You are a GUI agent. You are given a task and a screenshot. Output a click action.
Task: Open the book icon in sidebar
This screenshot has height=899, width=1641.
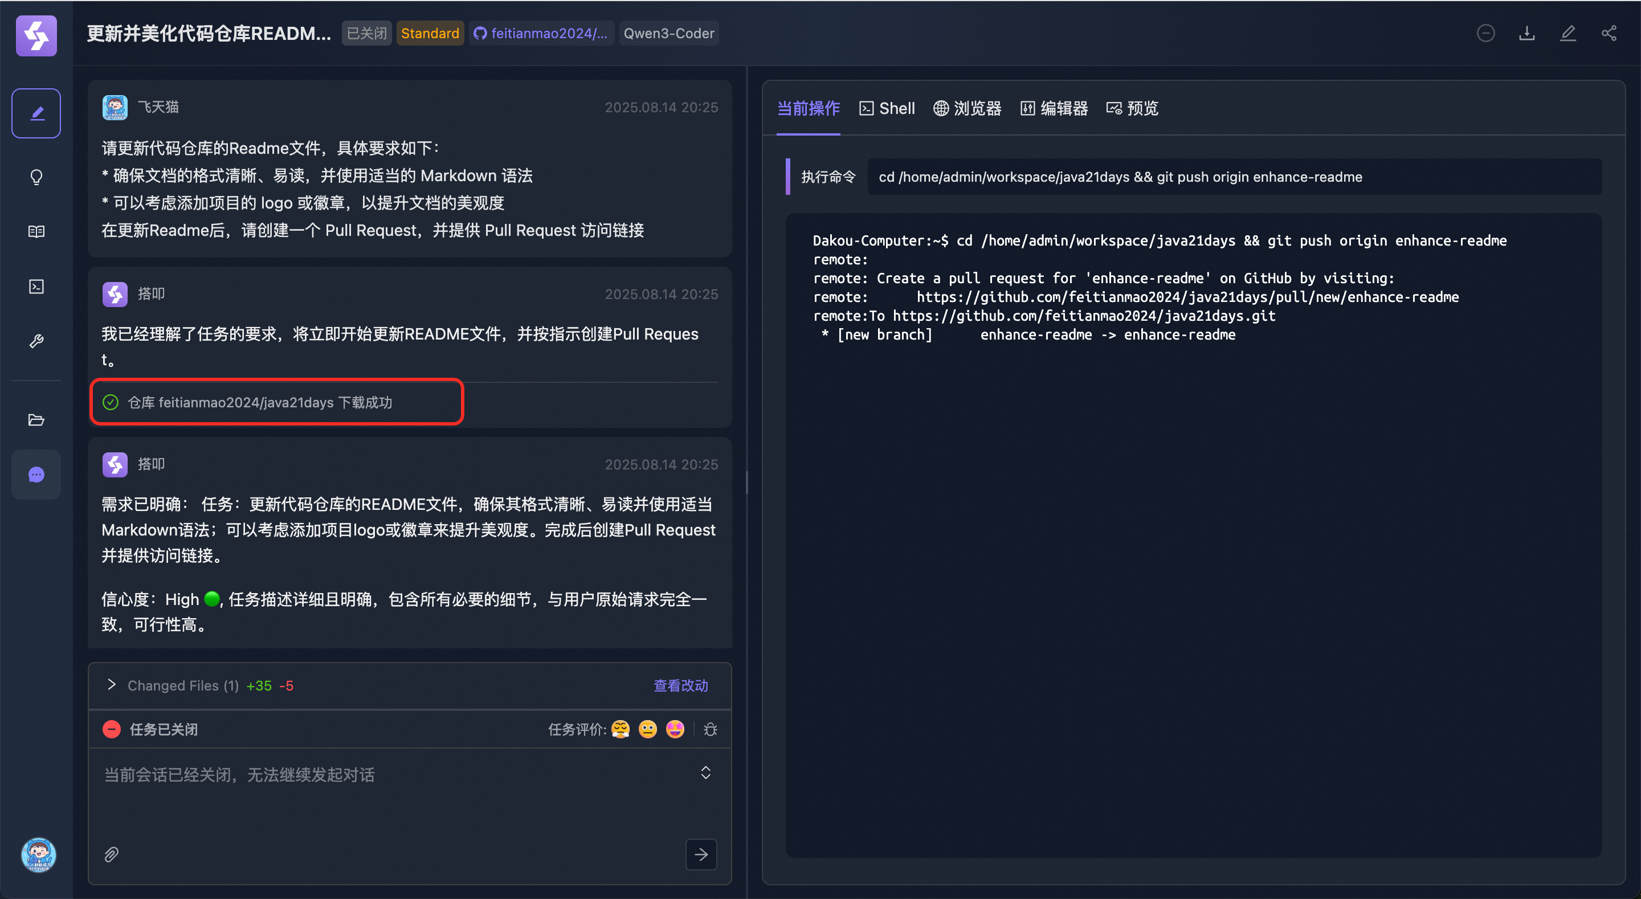(36, 231)
